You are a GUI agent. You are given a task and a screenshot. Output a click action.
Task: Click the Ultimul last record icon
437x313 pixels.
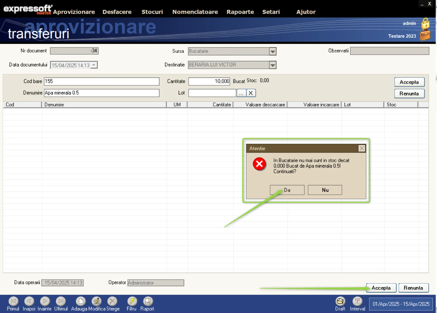pyautogui.click(x=61, y=301)
